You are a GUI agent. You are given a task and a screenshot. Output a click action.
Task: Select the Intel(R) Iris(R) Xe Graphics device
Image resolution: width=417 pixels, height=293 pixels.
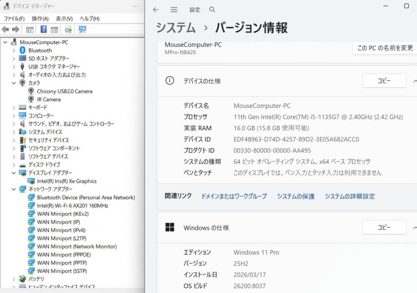pos(66,181)
